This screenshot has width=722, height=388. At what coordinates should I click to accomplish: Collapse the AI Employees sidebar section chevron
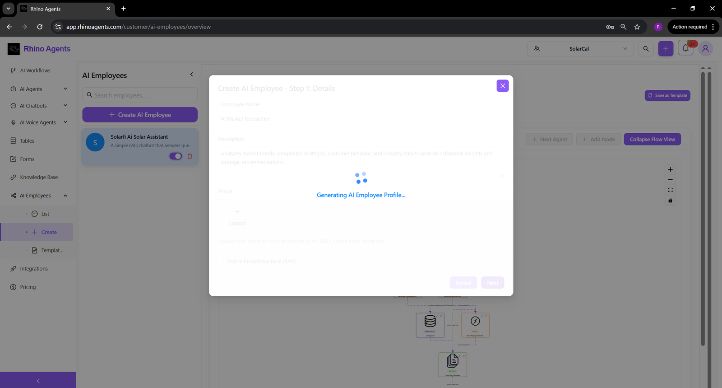[x=65, y=196]
